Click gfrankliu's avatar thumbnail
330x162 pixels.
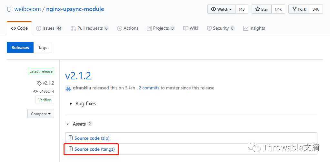(68, 88)
